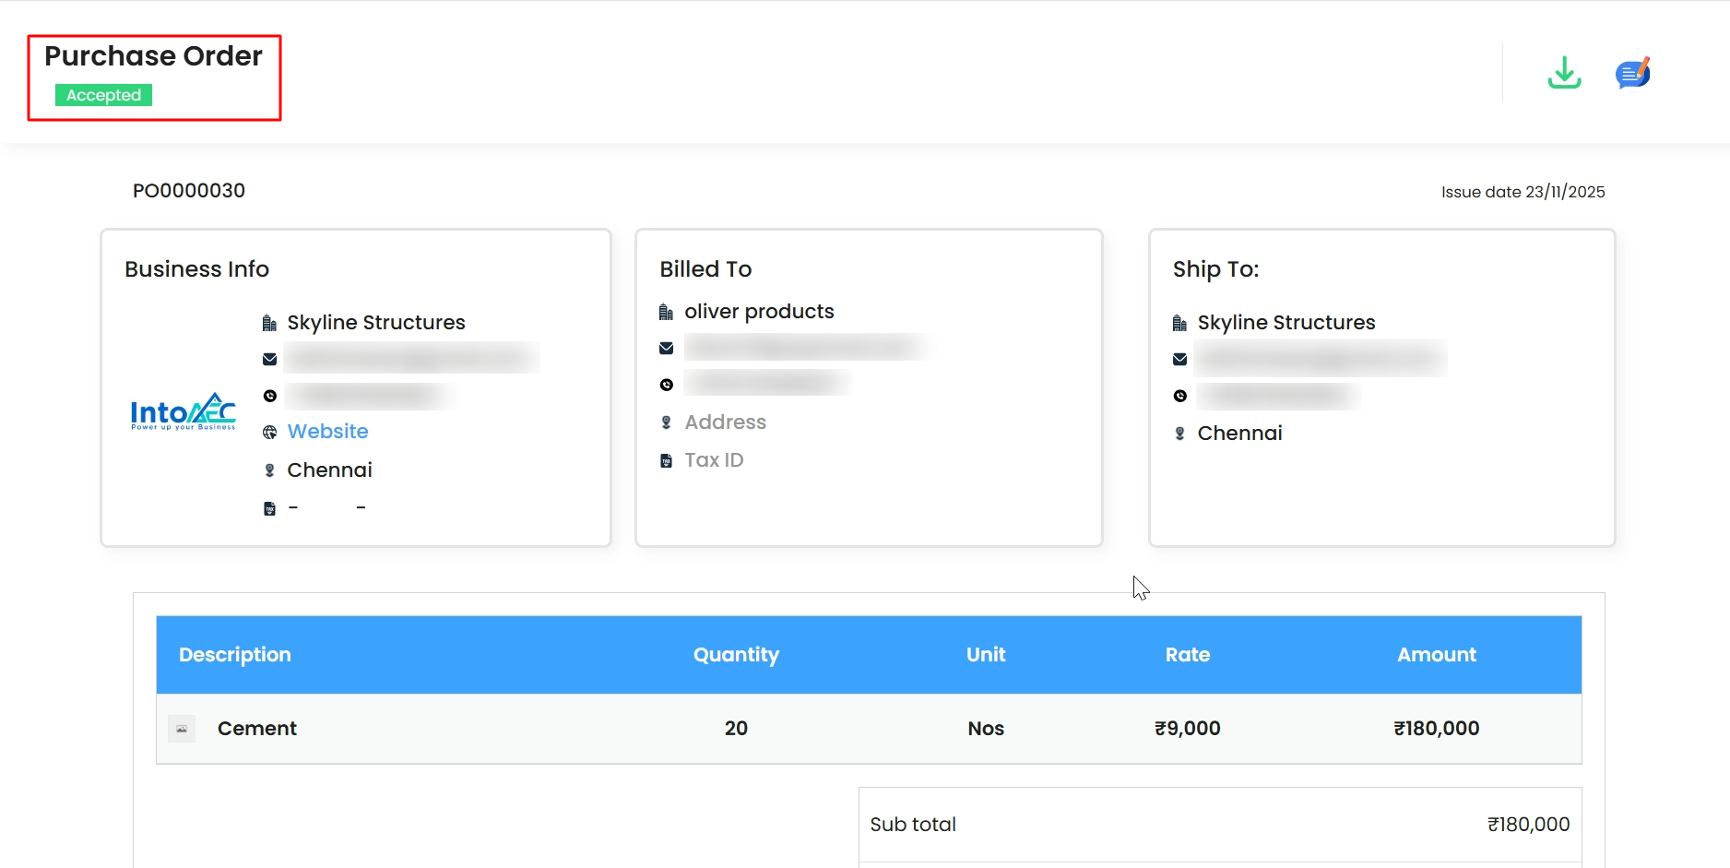
Task: Click the Purchase Order page title
Action: (x=153, y=56)
